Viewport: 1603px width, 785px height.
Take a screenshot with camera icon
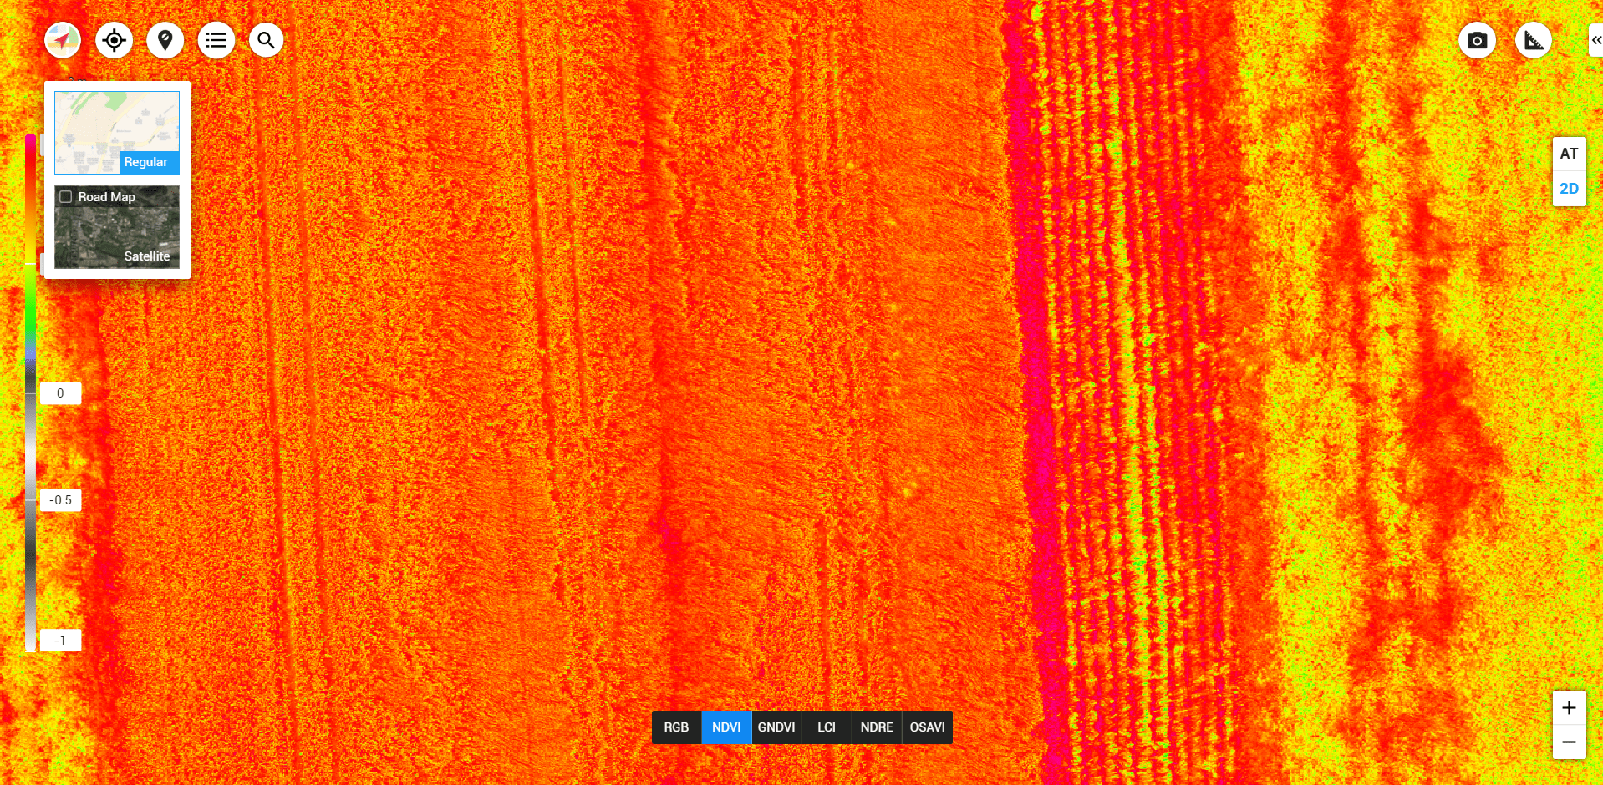click(x=1477, y=40)
